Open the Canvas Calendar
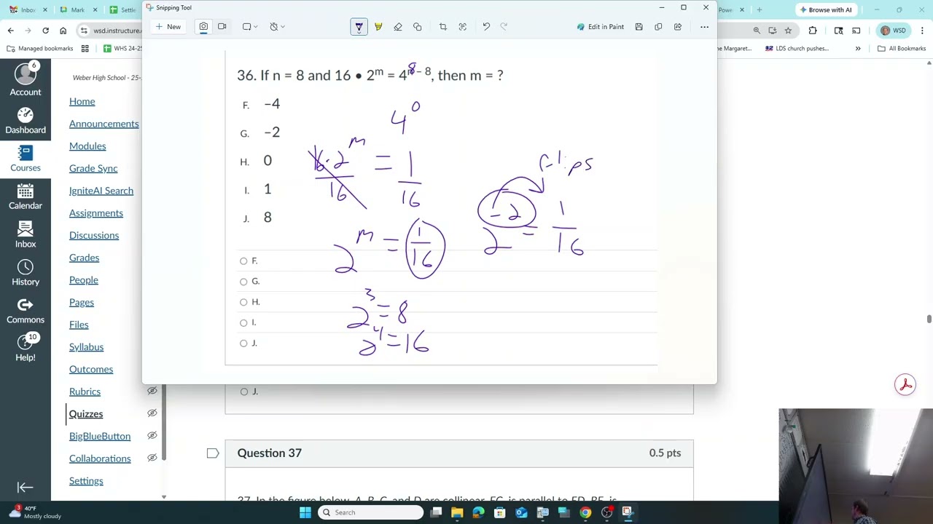The width and height of the screenshot is (933, 524). (x=26, y=196)
